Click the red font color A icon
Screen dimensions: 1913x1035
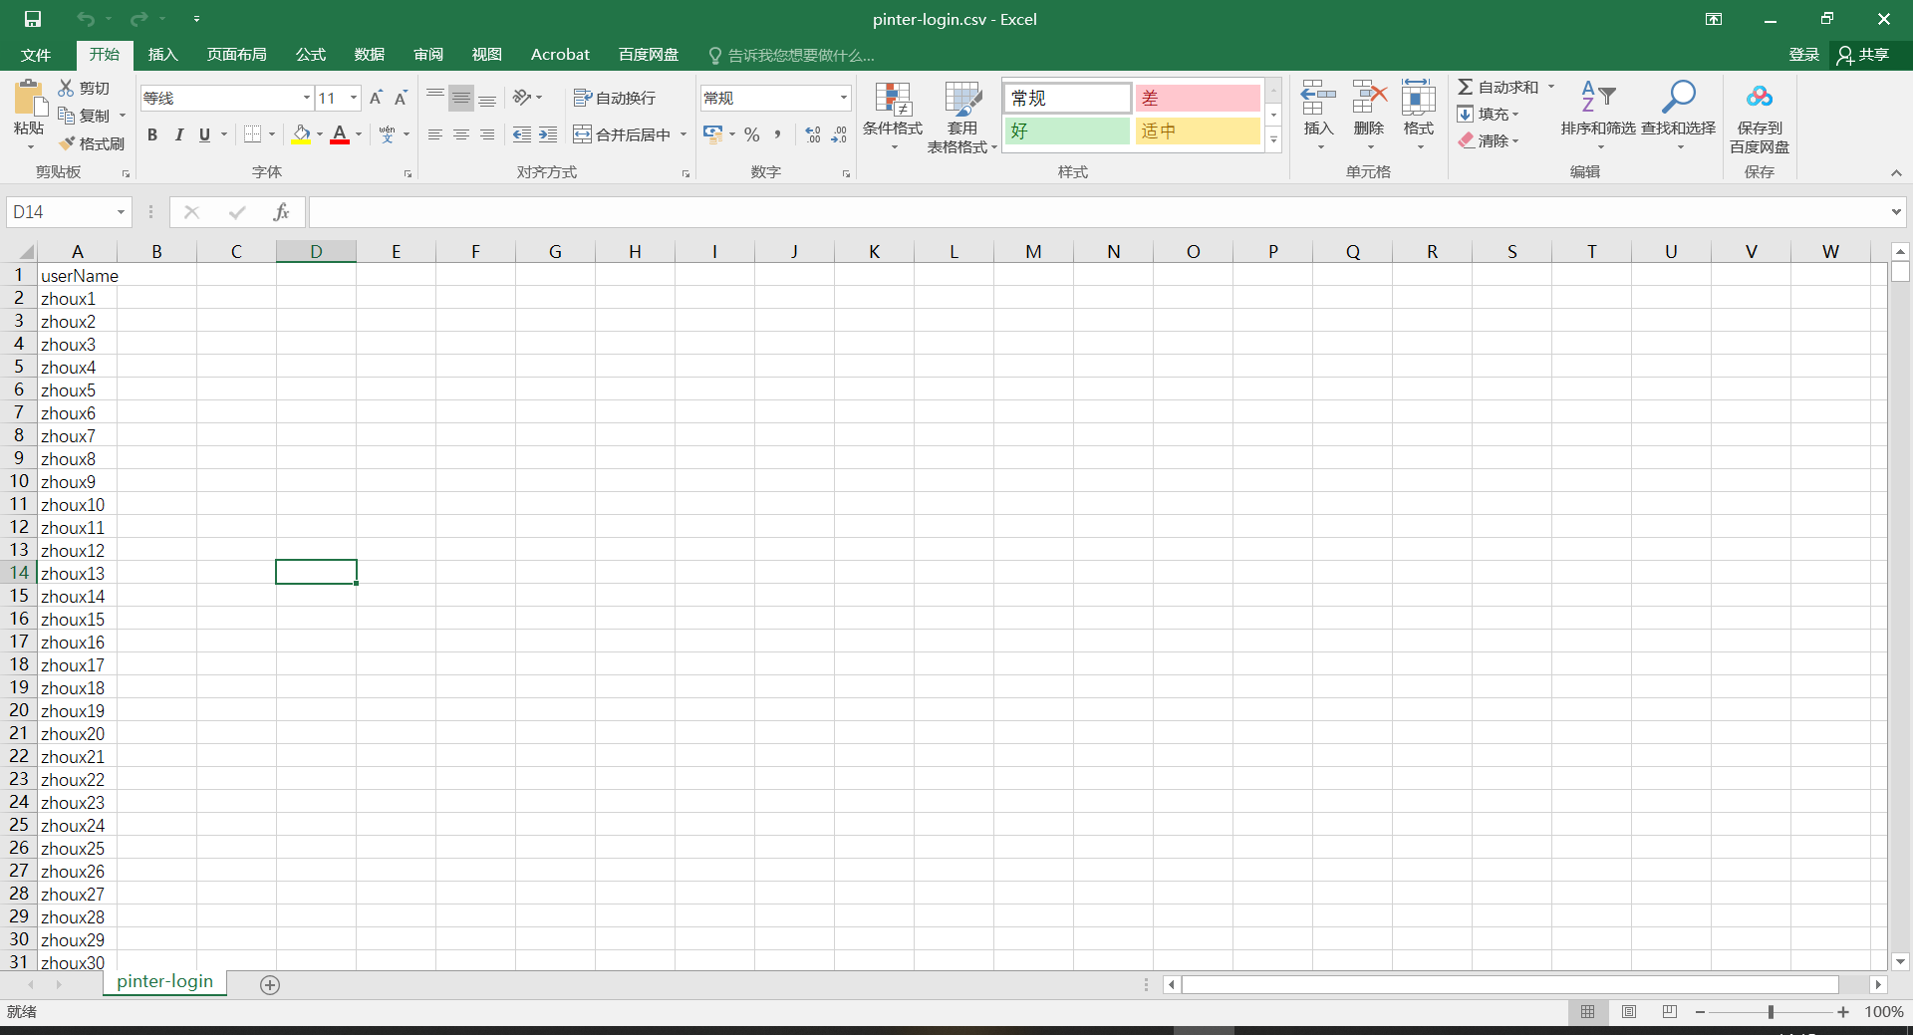click(x=340, y=134)
